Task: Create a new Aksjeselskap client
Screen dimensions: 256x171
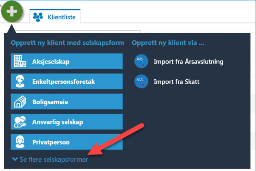Action: pos(67,61)
